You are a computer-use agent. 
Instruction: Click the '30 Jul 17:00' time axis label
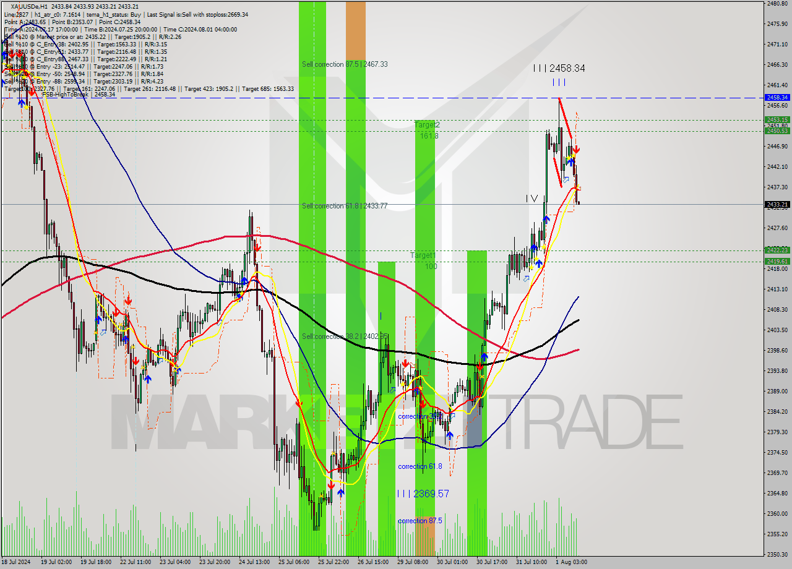pos(492,562)
